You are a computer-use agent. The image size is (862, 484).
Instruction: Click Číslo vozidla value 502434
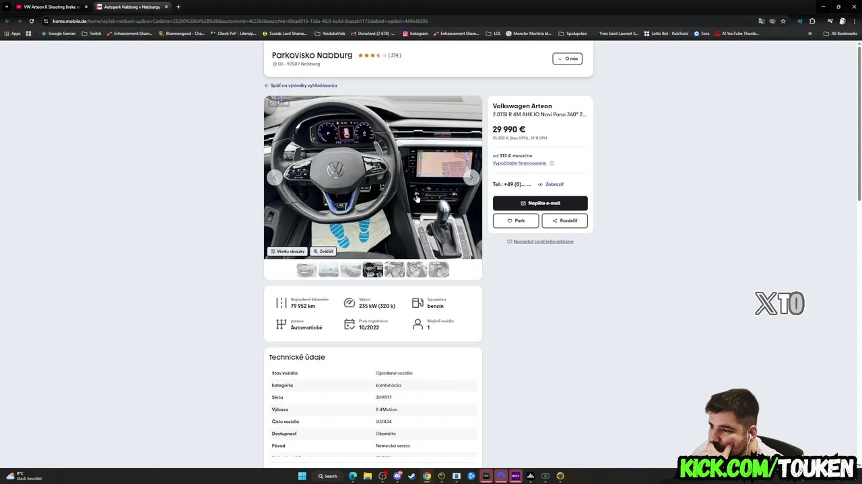pyautogui.click(x=384, y=421)
